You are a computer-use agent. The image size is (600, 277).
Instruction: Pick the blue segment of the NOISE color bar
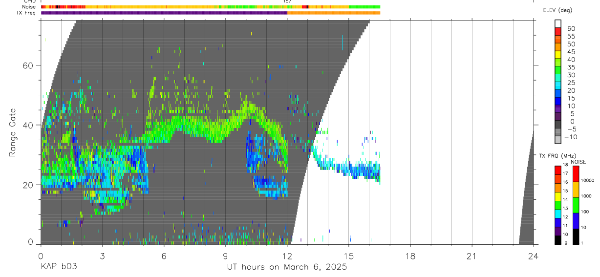[x=576, y=221]
